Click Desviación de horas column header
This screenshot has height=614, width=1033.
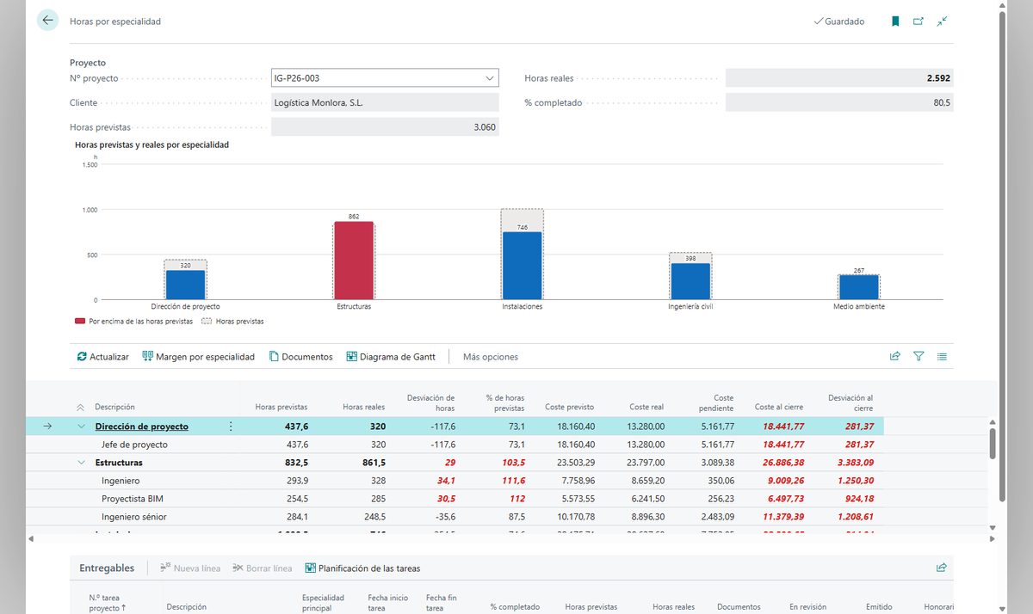coord(431,402)
